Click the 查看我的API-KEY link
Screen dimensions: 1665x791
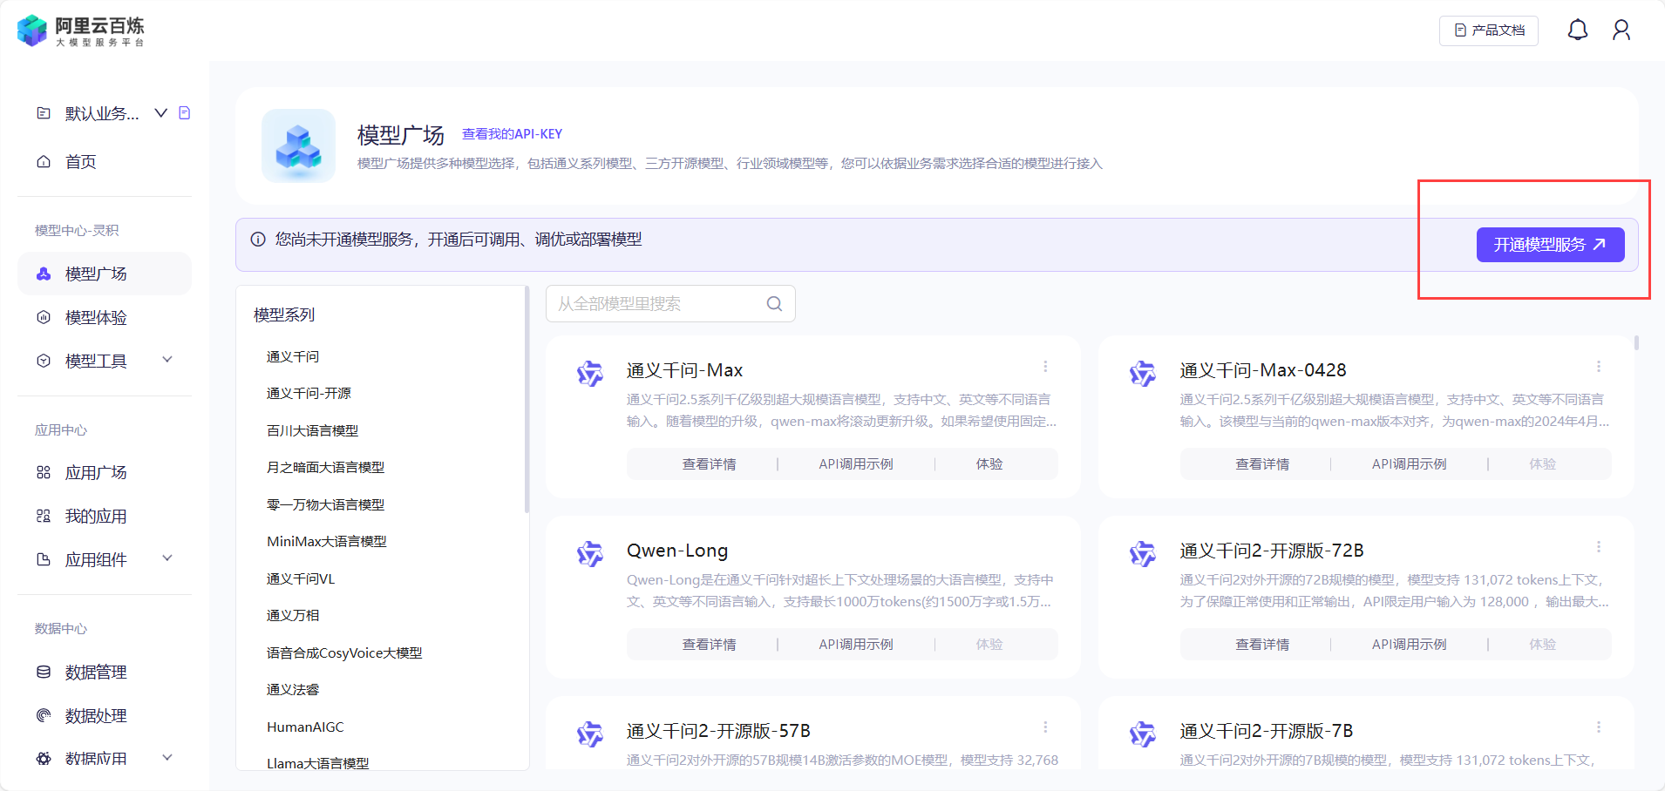(512, 134)
